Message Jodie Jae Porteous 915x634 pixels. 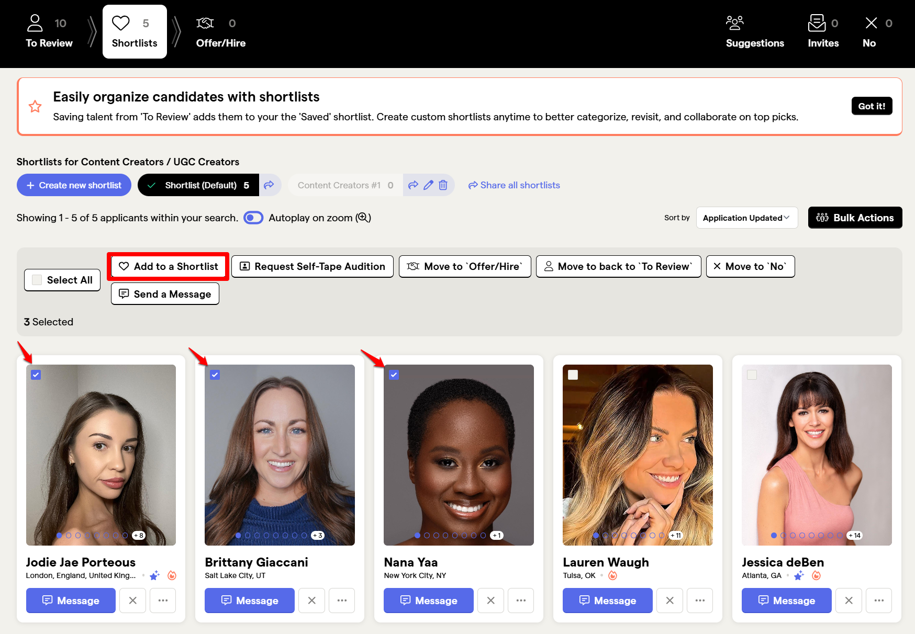pyautogui.click(x=71, y=601)
